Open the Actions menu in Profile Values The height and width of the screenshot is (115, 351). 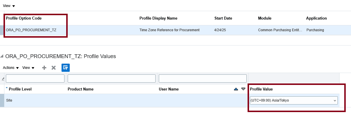click(11, 68)
